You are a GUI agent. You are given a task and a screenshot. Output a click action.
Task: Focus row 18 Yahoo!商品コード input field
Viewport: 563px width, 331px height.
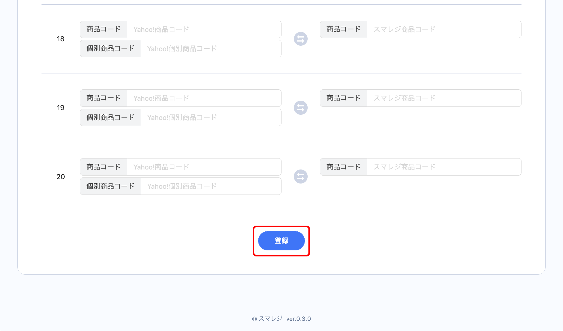click(204, 29)
